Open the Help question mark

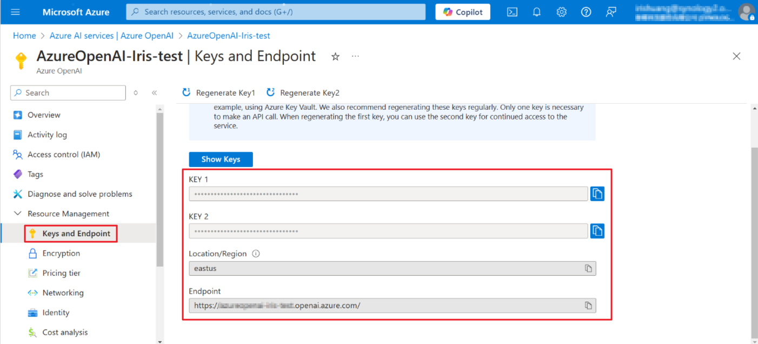(x=586, y=12)
